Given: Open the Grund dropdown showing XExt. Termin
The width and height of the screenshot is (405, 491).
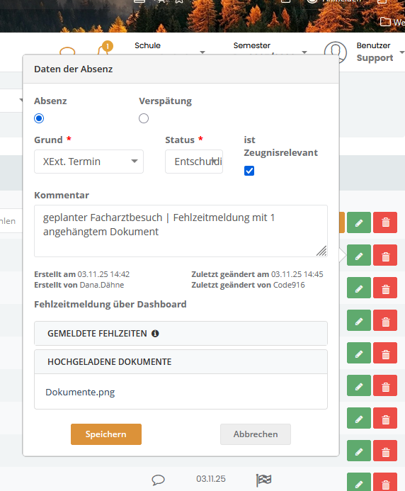Looking at the screenshot, I should 89,162.
